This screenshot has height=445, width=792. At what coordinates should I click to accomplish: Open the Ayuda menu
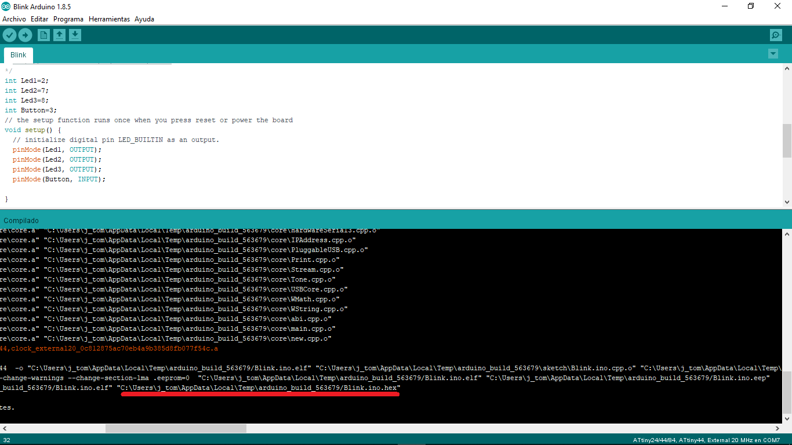144,19
